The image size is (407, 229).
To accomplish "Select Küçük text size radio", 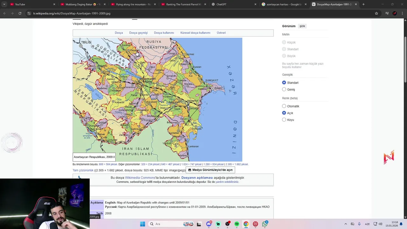I will [x=284, y=42].
